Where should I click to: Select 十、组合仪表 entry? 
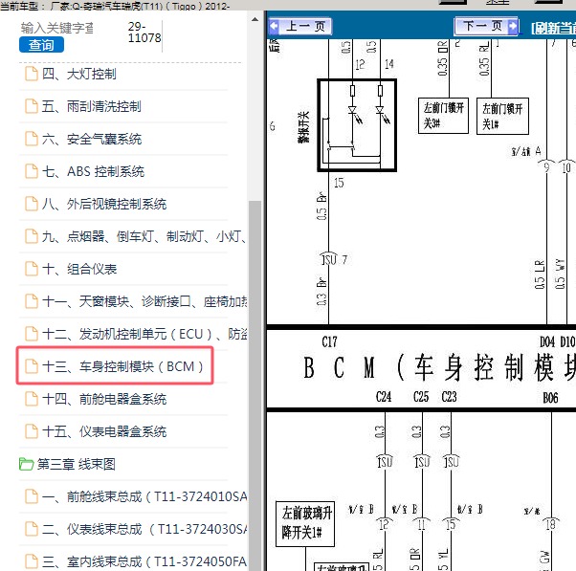coord(79,269)
